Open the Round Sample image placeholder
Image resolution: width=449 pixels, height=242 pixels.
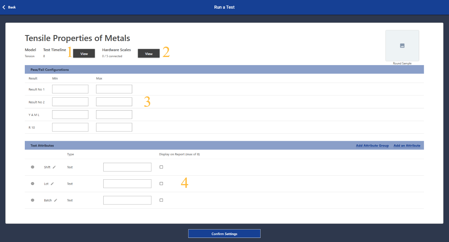click(x=402, y=46)
